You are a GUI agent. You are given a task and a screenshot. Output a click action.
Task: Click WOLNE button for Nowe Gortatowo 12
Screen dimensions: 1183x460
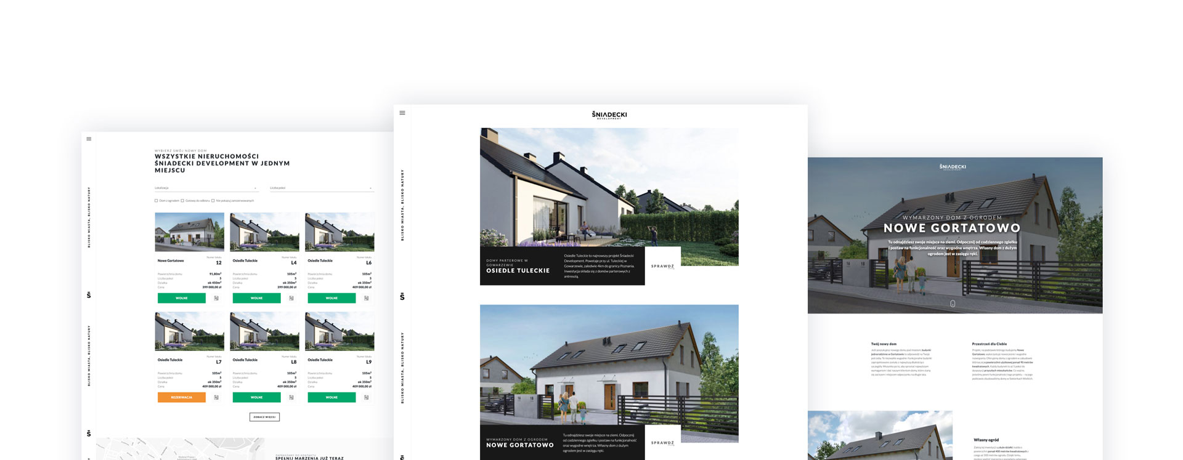pos(182,298)
